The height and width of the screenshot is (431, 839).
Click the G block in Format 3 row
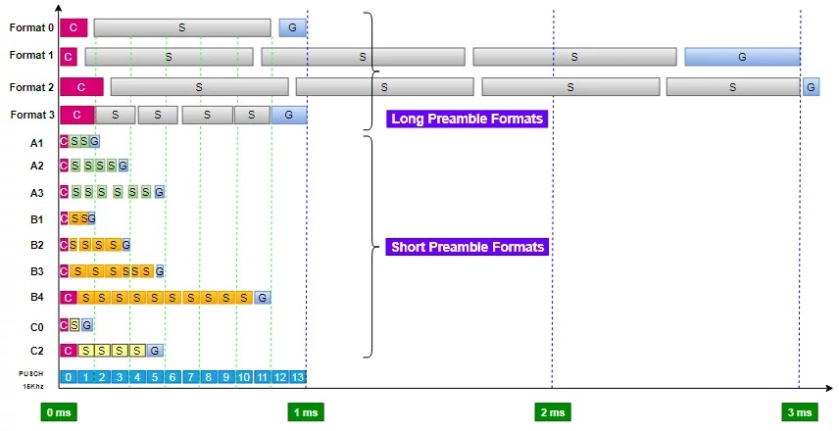pos(289,116)
